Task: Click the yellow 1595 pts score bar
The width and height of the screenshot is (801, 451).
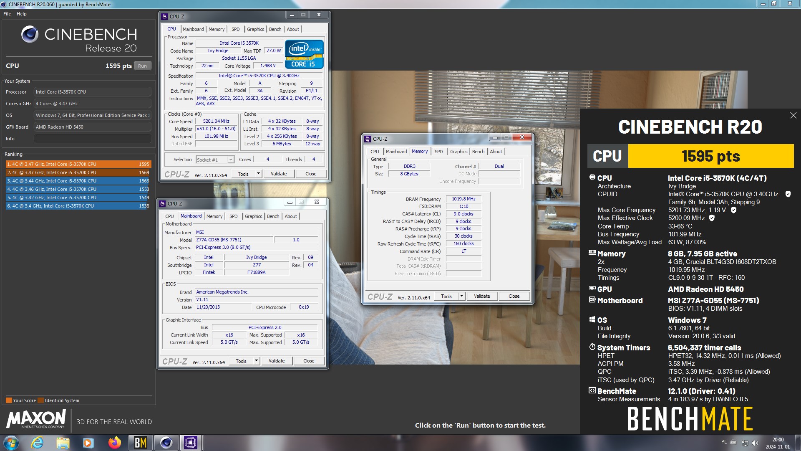Action: 710,156
